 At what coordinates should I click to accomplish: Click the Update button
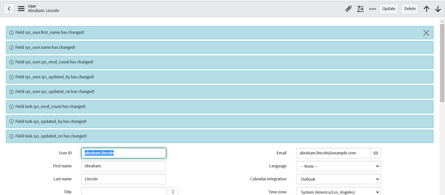point(388,8)
